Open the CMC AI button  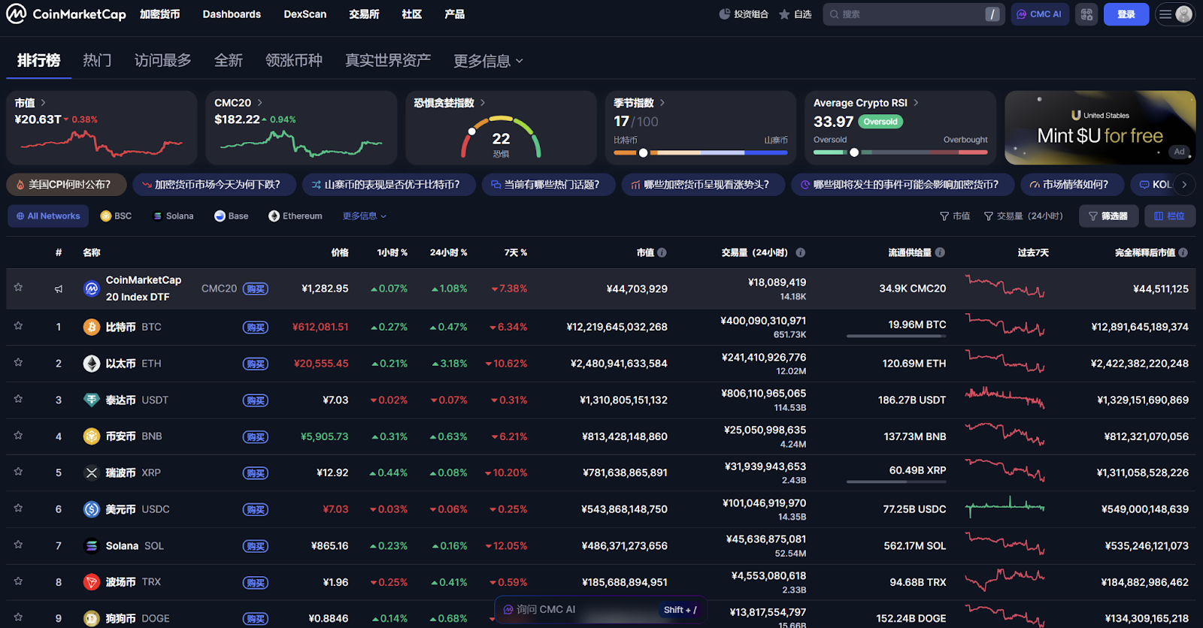tap(1040, 14)
